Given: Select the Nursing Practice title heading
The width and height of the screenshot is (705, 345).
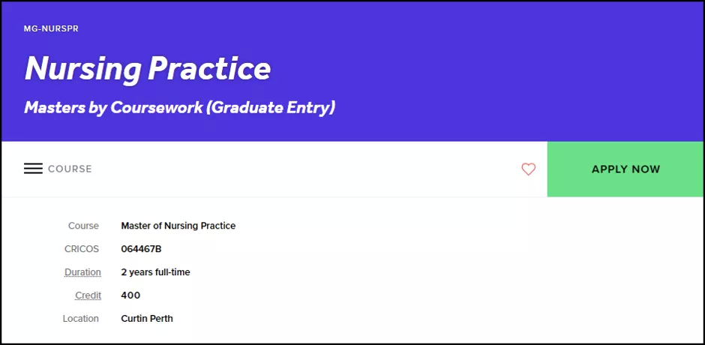Looking at the screenshot, I should [148, 68].
